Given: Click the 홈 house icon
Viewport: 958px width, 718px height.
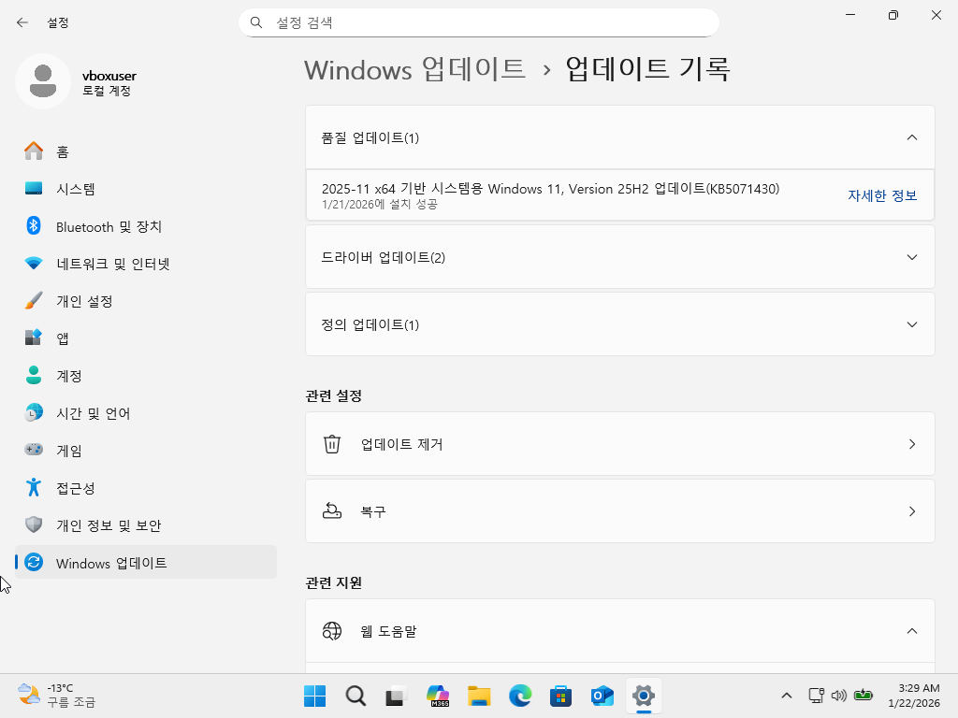Looking at the screenshot, I should tap(34, 151).
